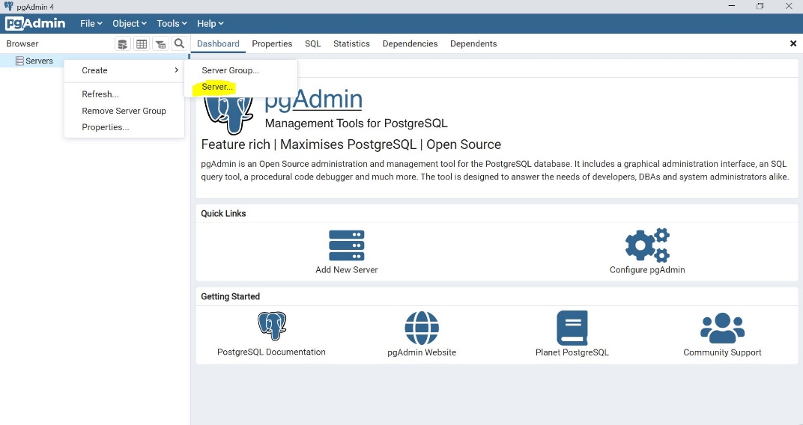Select the Servers node in Browser tree
Image resolution: width=803 pixels, height=425 pixels.
[39, 61]
